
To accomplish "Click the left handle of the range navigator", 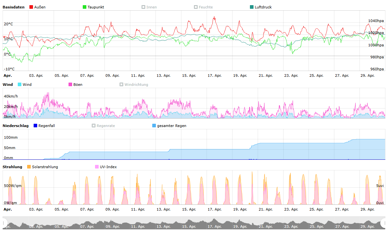I will [4, 223].
